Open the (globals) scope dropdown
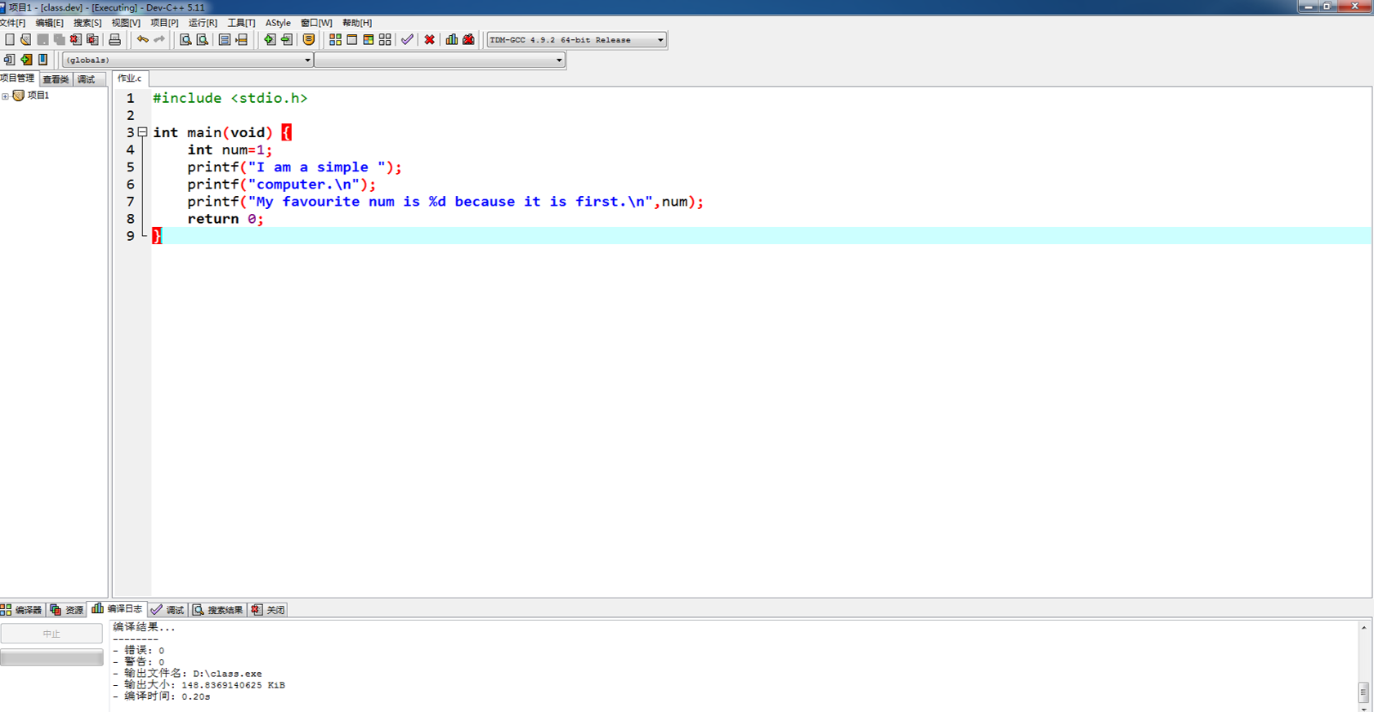Image resolution: width=1374 pixels, height=712 pixels. coord(187,60)
